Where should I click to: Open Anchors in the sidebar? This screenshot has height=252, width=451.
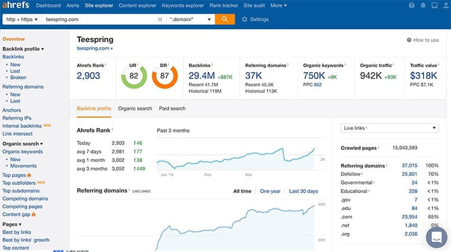[x=11, y=110]
